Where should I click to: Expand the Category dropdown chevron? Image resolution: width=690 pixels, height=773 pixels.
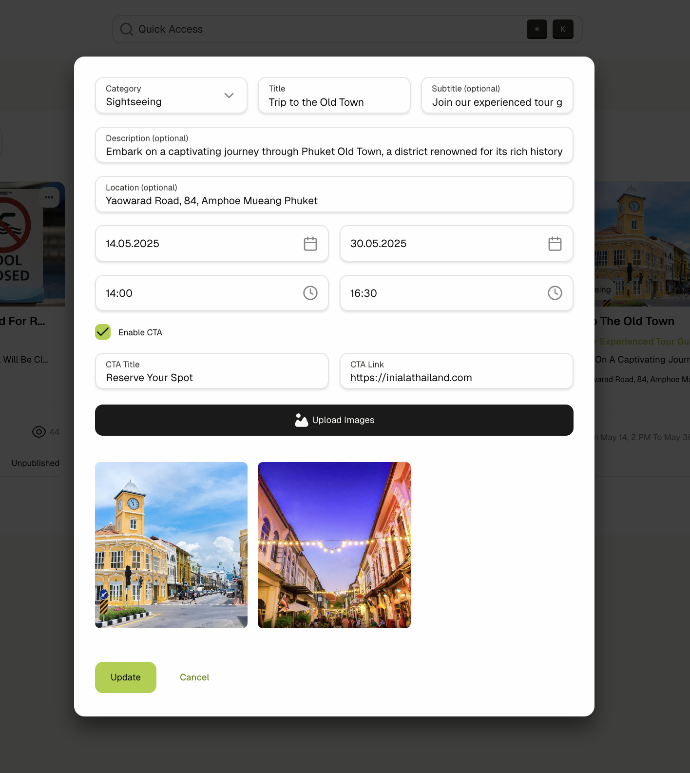[229, 96]
